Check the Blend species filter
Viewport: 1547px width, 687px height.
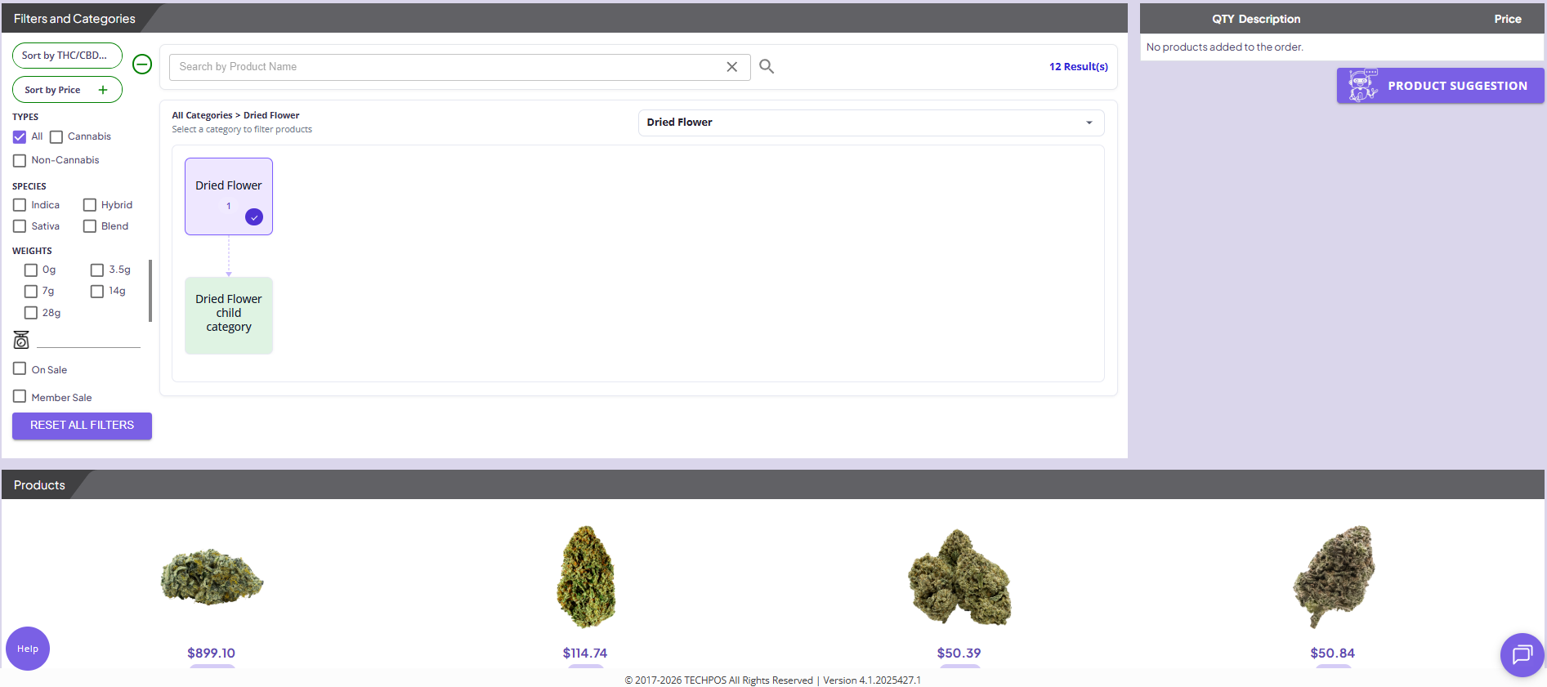coord(90,226)
